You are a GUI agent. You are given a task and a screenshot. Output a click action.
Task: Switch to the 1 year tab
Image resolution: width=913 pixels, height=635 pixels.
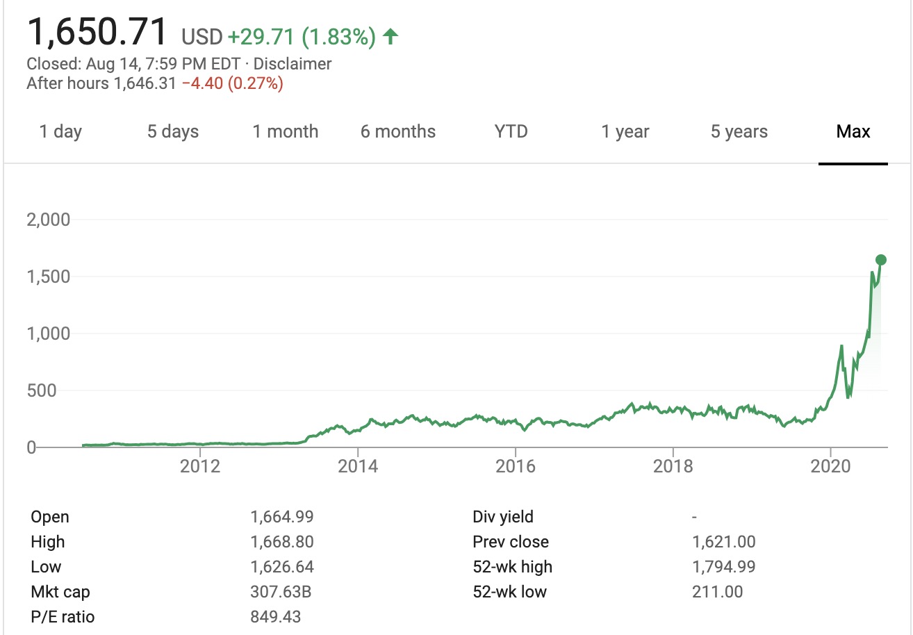(625, 131)
